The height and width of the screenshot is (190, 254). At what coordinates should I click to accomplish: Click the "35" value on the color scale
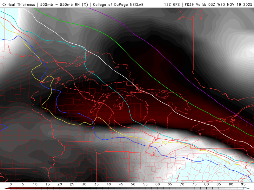pyautogui.click(x=97, y=184)
